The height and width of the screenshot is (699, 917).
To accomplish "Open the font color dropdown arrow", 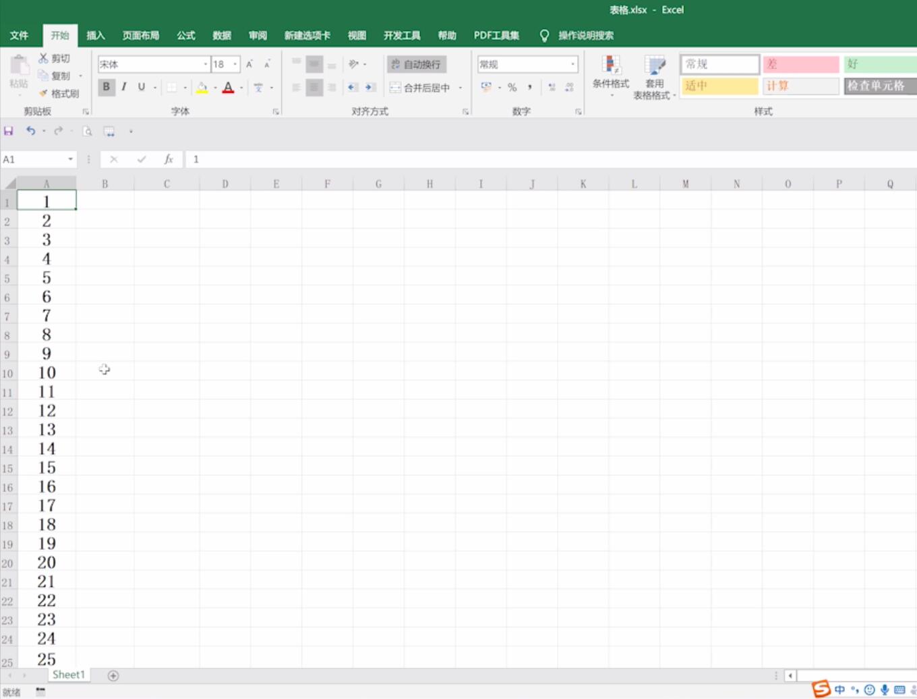I will pos(241,88).
